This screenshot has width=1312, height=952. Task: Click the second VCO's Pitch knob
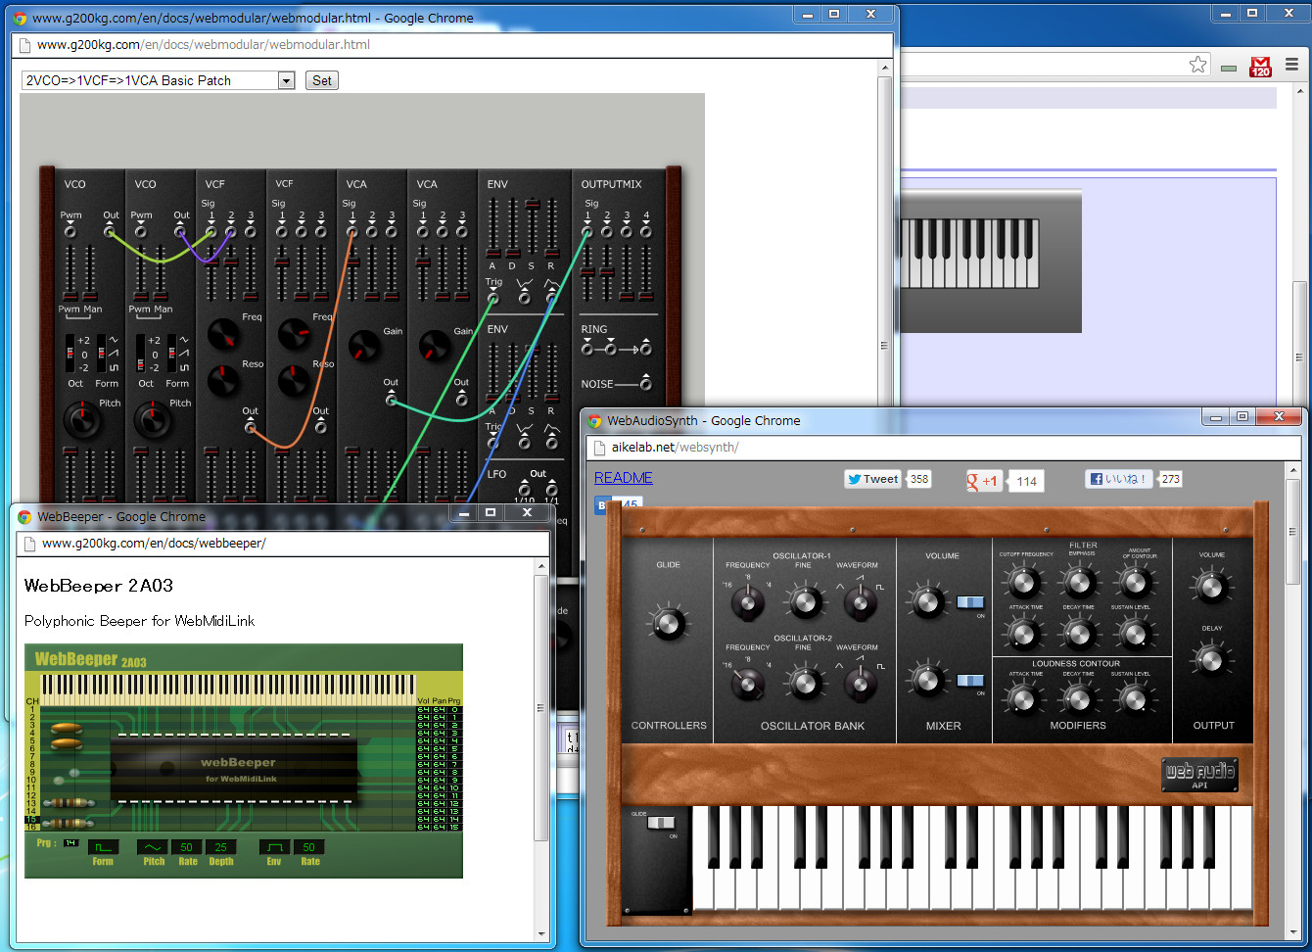click(153, 421)
